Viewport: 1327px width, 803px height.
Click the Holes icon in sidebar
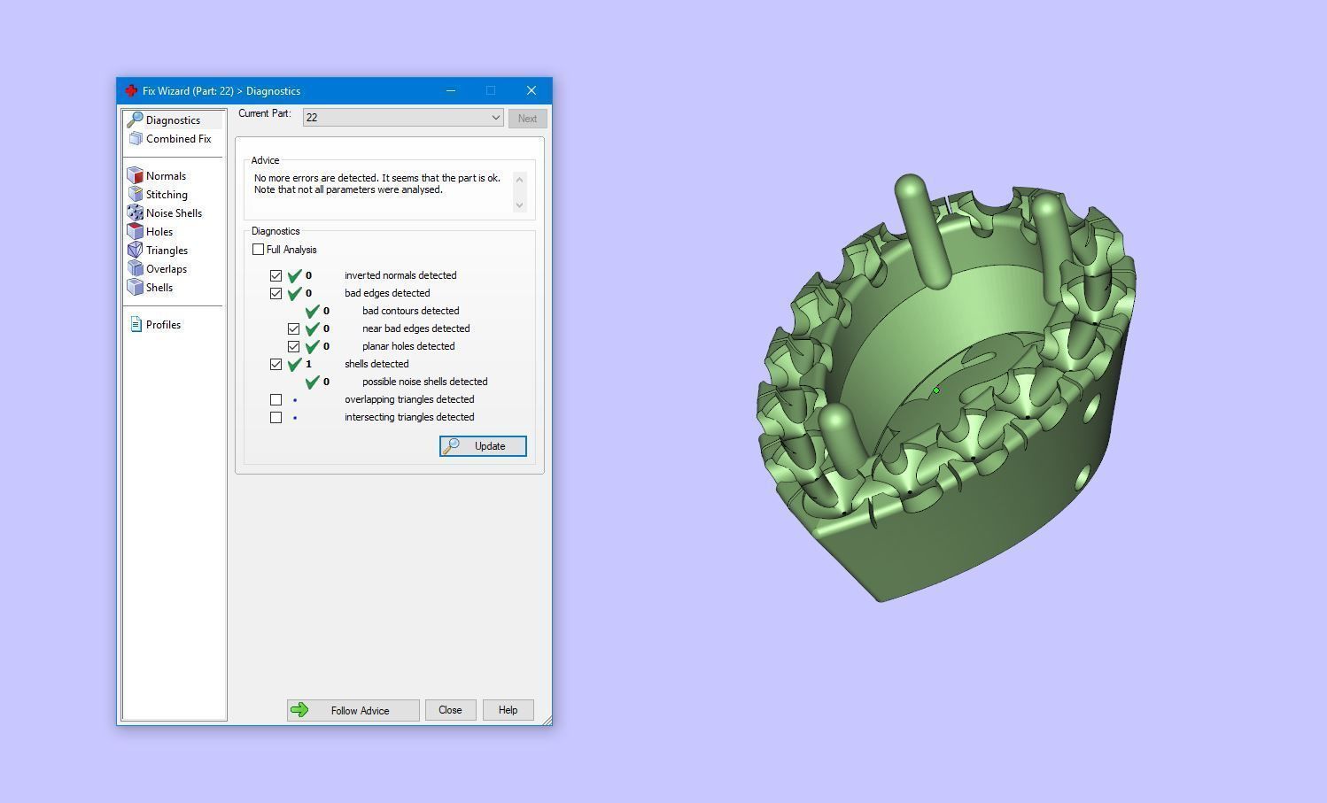(x=136, y=231)
